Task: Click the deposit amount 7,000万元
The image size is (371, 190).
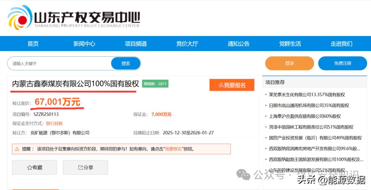Action: [161, 114]
